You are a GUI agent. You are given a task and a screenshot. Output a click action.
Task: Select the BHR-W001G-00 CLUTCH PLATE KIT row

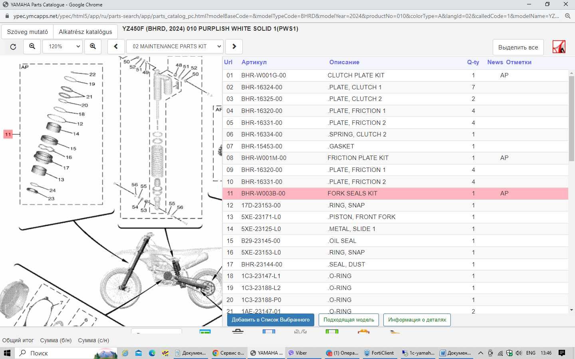tap(395, 75)
